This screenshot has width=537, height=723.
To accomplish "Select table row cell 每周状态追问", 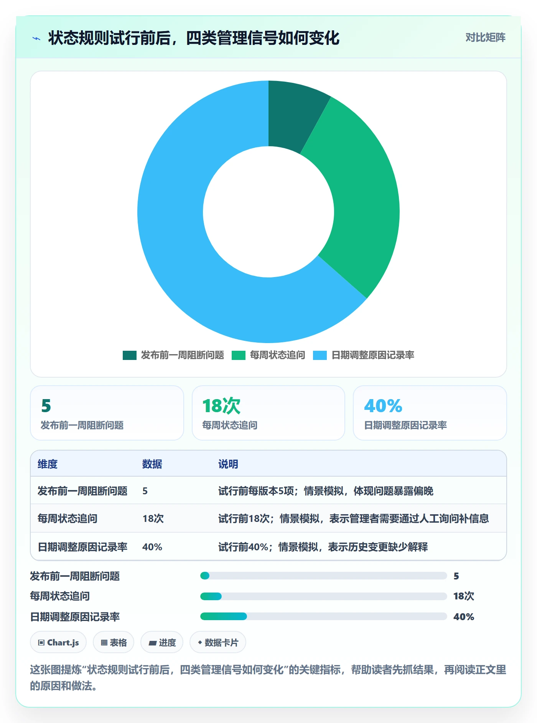I will tap(68, 518).
